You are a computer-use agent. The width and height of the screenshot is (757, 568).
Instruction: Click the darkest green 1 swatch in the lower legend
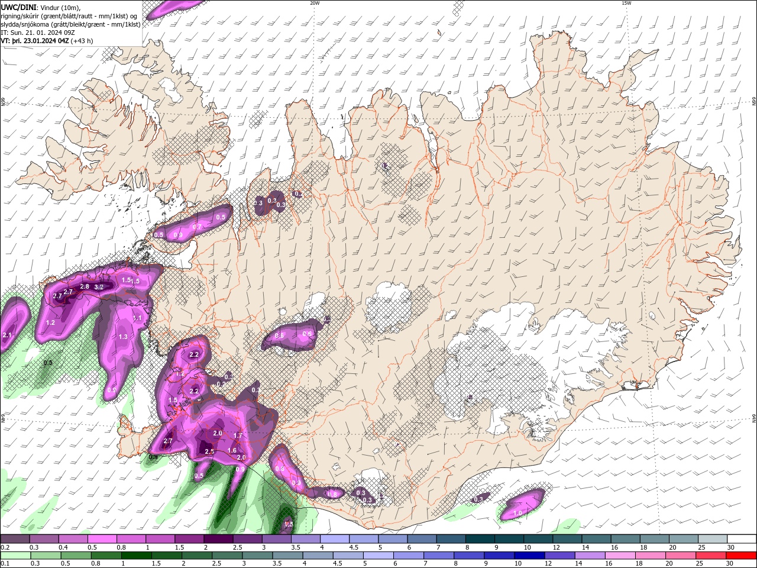point(136,556)
